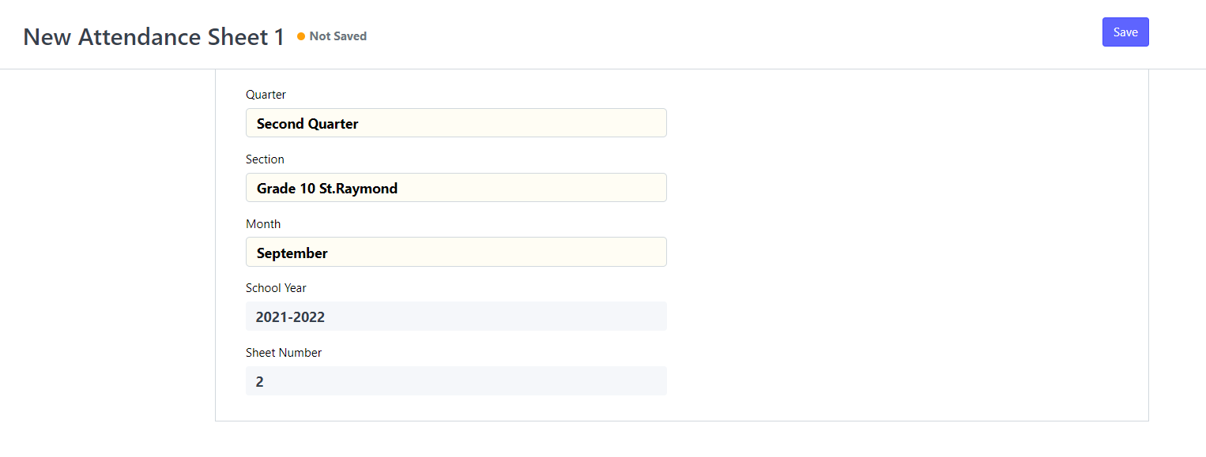Click the Second Quarter value text
This screenshot has width=1206, height=457.
307,124
